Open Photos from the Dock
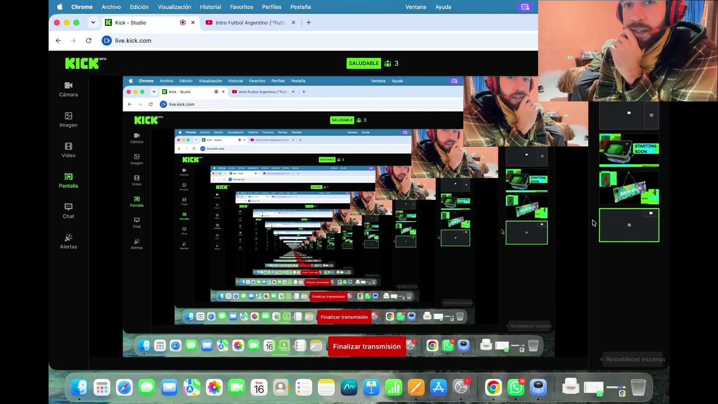Viewport: 718px width, 404px height. click(x=214, y=387)
